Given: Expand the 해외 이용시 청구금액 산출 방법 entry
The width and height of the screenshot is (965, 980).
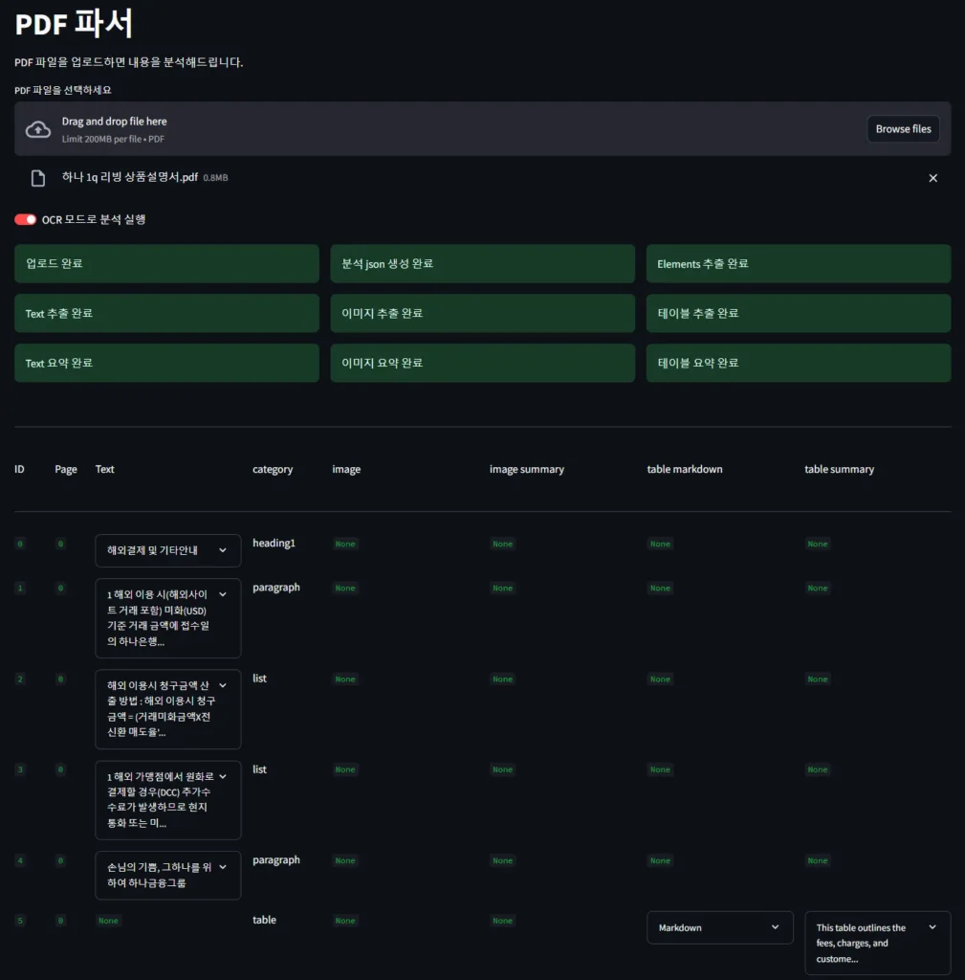Looking at the screenshot, I should (167, 708).
